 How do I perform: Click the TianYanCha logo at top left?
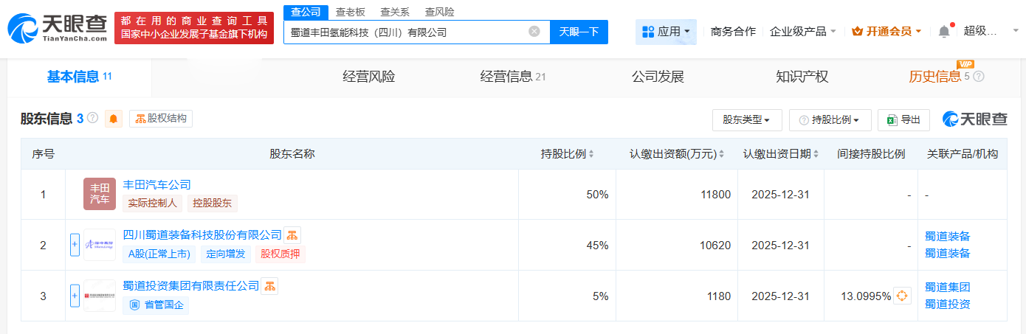tap(57, 28)
